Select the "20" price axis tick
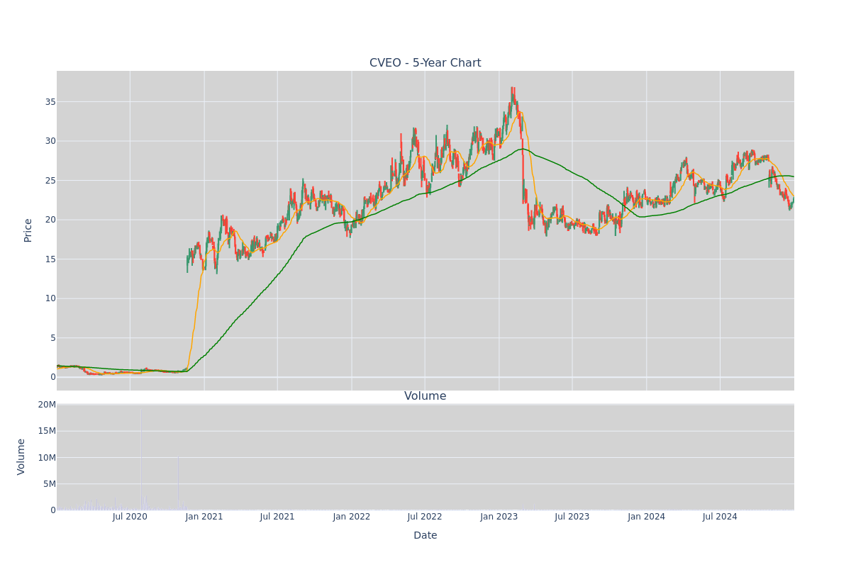 point(50,220)
